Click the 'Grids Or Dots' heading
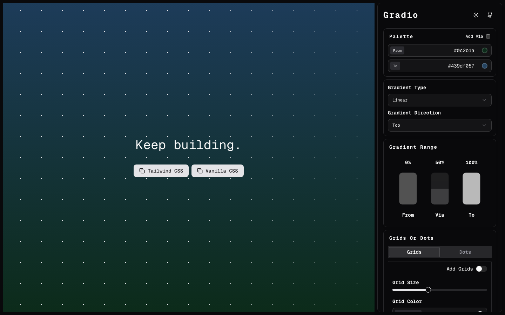This screenshot has width=505, height=315. pyautogui.click(x=411, y=238)
